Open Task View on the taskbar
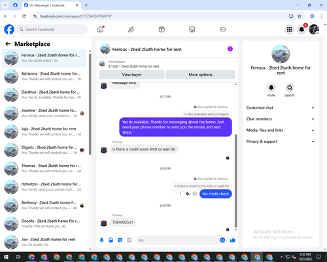 point(18,257)
